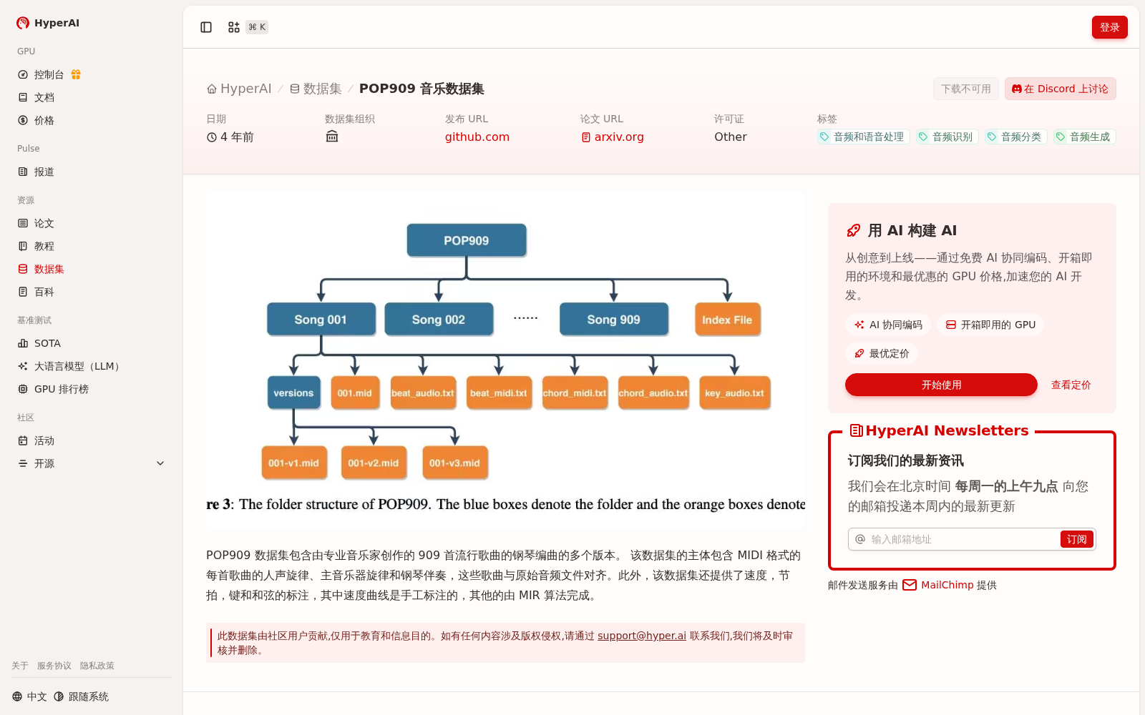Click the gift icon beside 控制台
This screenshot has width=1145, height=715.
76,74
